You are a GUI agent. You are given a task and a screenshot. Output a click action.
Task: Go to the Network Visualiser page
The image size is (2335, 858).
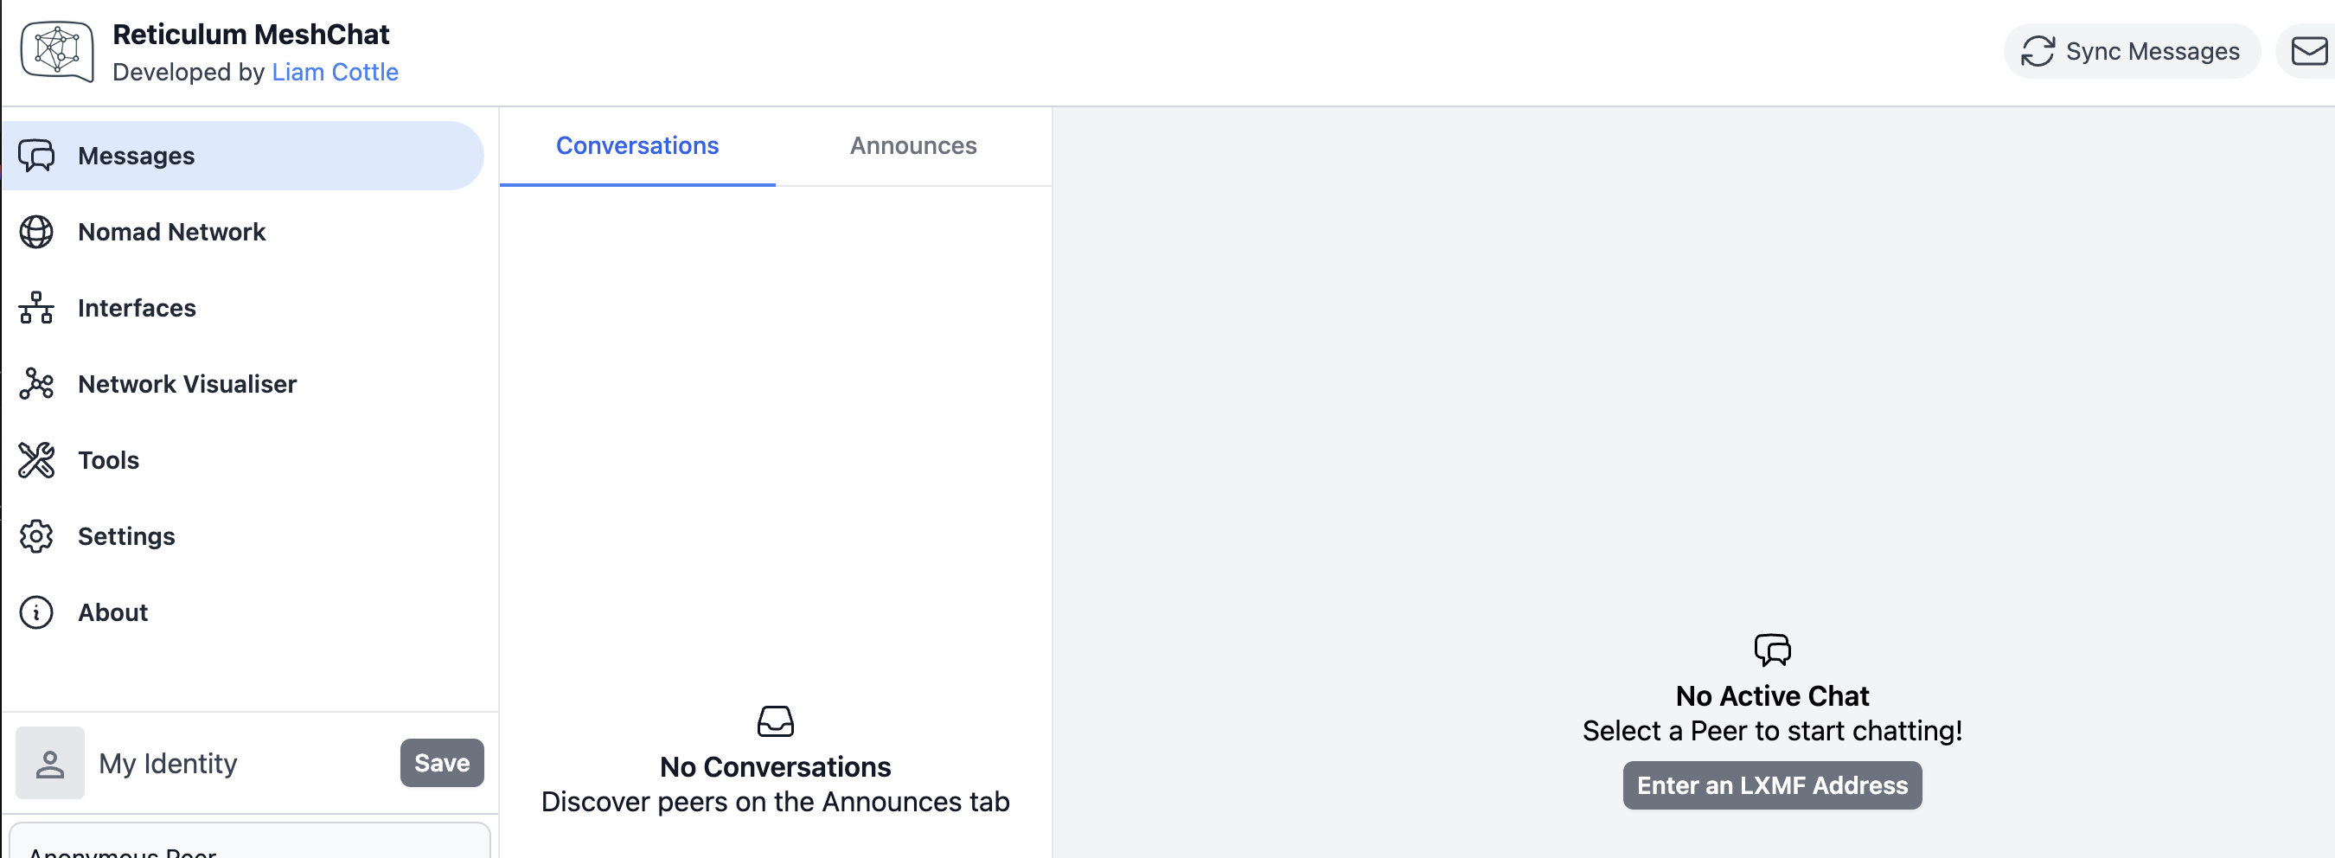(x=187, y=385)
